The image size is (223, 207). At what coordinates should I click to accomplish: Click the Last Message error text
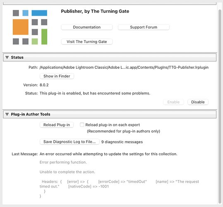tap(108, 154)
